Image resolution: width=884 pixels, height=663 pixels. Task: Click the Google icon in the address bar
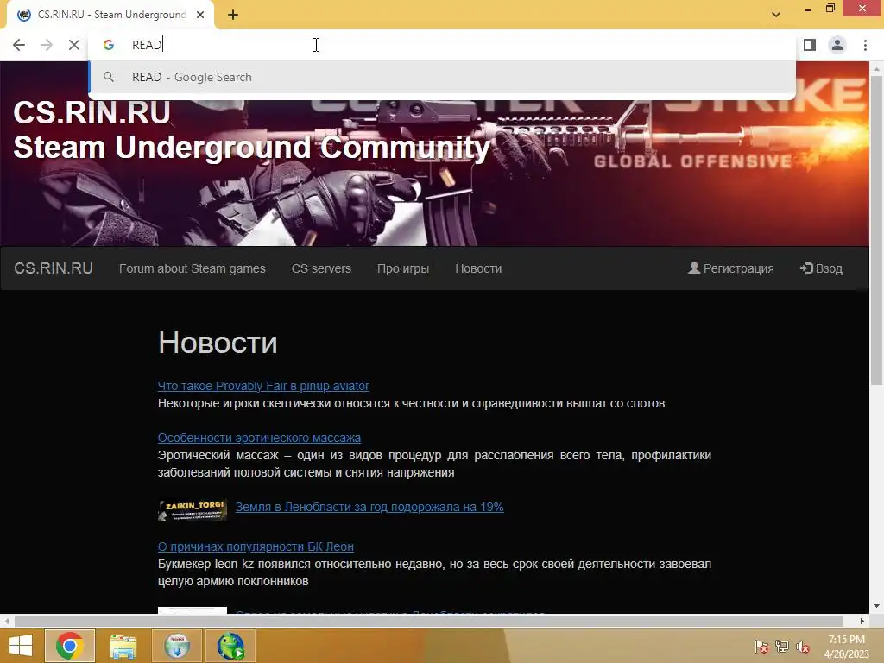(109, 45)
